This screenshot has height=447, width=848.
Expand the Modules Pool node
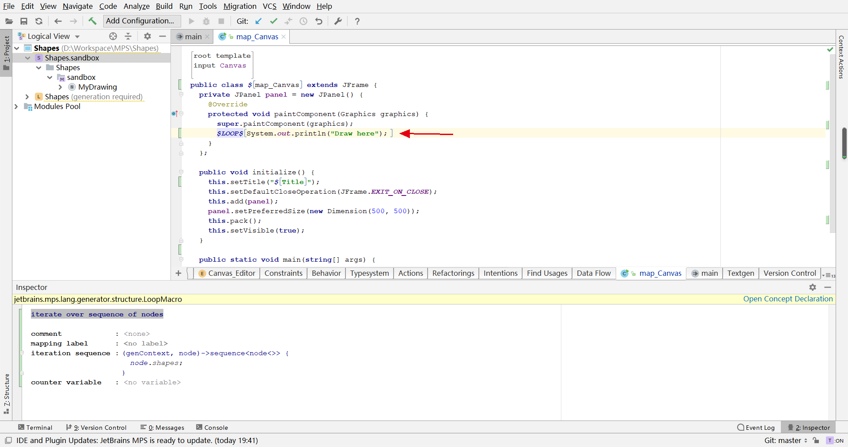16,106
